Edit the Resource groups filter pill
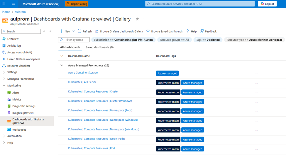The image size is (286, 155). click(x=174, y=40)
